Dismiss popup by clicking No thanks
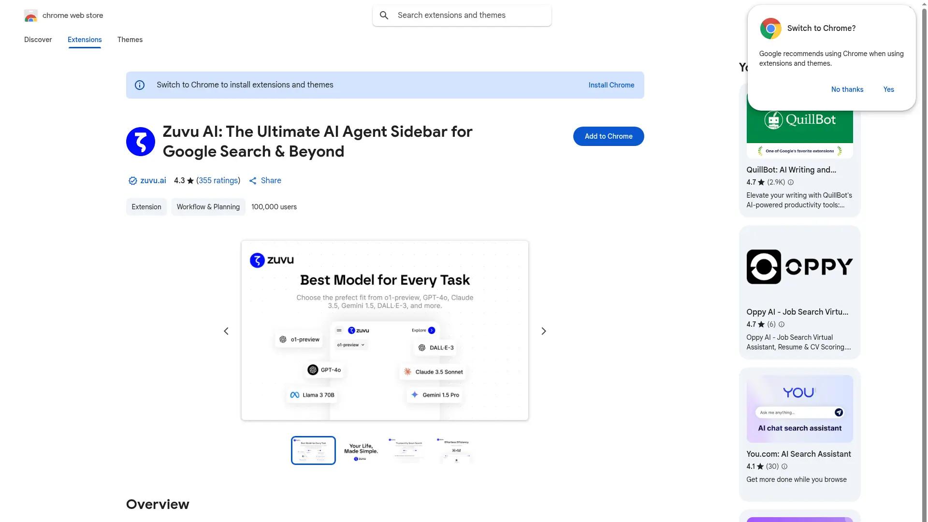The height and width of the screenshot is (522, 928). pyautogui.click(x=847, y=89)
